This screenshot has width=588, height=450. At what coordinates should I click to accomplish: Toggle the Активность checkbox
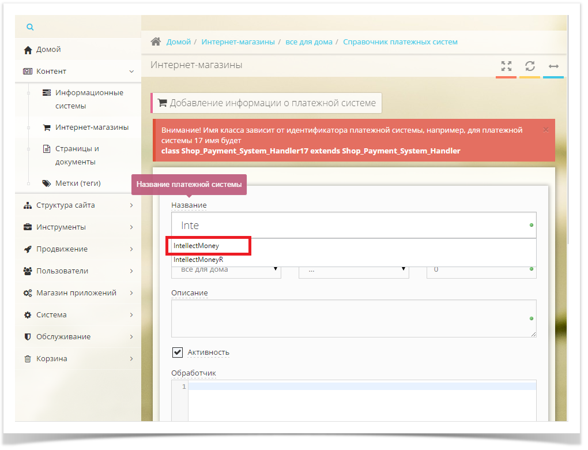click(178, 352)
